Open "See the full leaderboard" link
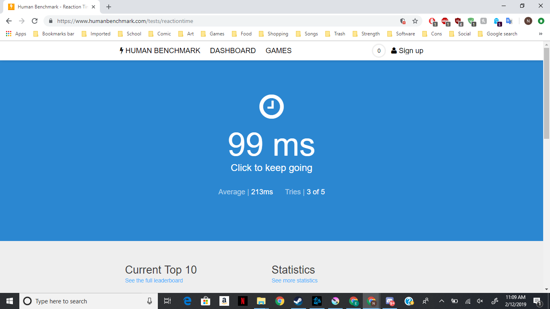 point(154,280)
